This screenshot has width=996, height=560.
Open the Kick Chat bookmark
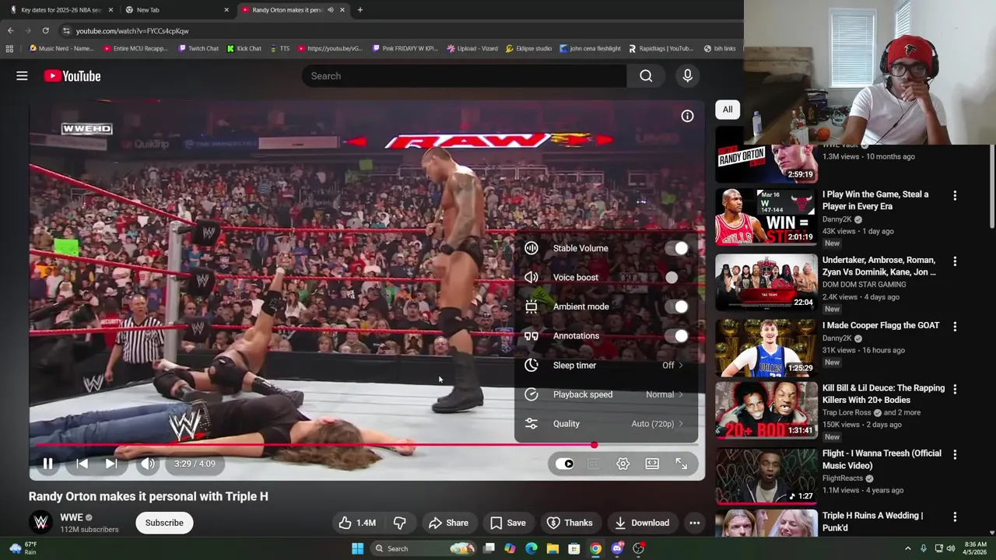244,48
